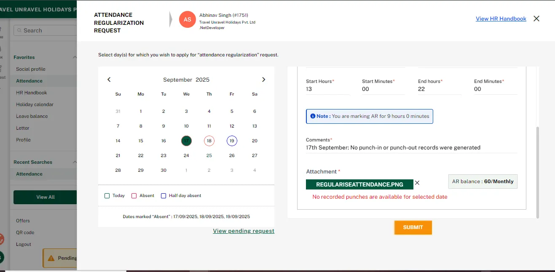Click the search magnifier icon

tap(19, 30)
